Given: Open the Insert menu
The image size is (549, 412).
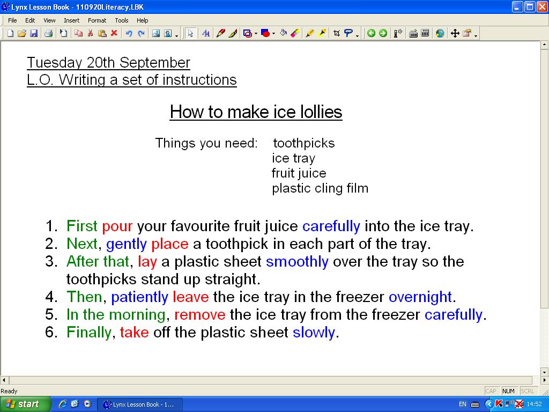Looking at the screenshot, I should (x=71, y=20).
